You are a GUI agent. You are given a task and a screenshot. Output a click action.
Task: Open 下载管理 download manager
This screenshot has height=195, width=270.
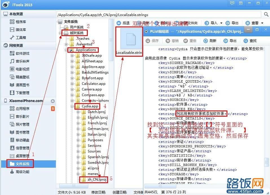click(x=20, y=93)
